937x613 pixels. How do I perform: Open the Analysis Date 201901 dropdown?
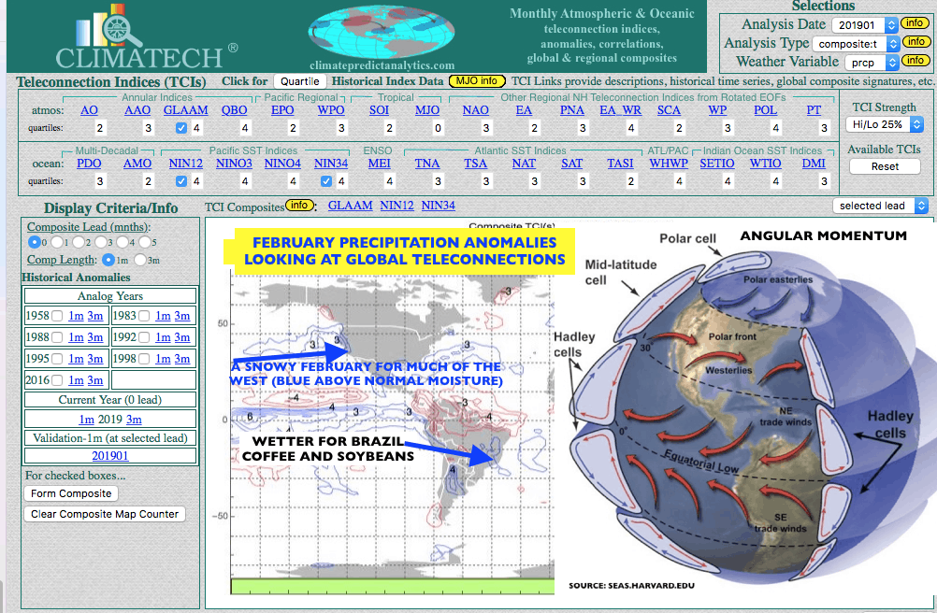coord(865,25)
